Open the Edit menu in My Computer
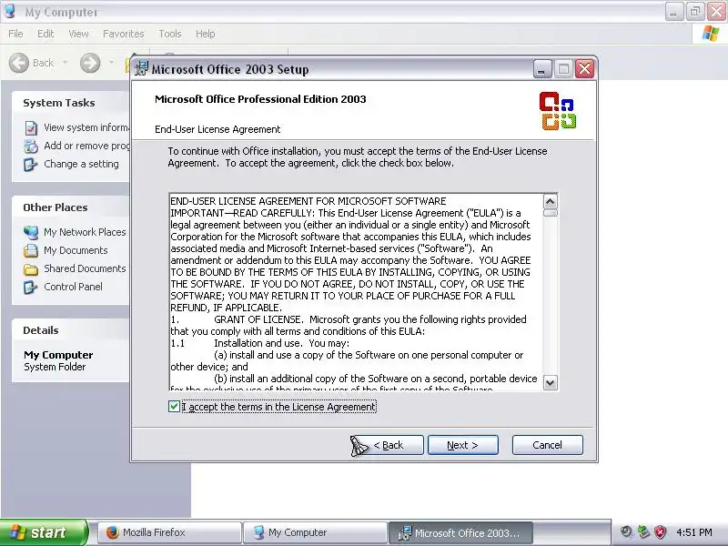This screenshot has height=546, width=728. [x=45, y=34]
